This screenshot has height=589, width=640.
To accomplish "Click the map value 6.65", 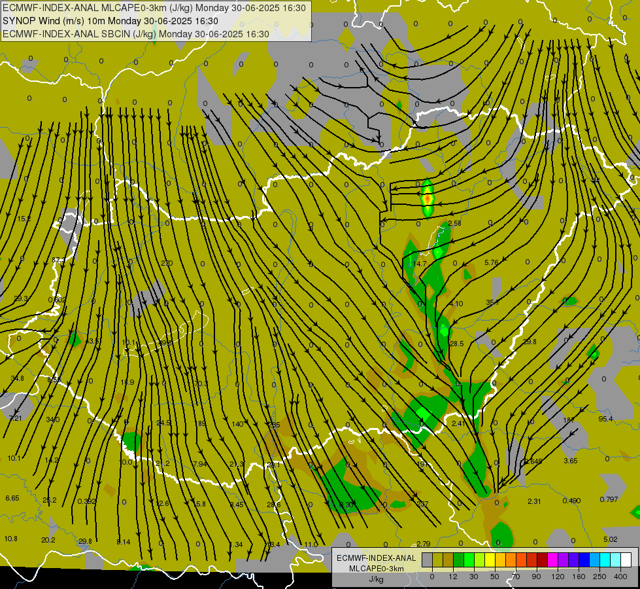I will click(x=12, y=498).
